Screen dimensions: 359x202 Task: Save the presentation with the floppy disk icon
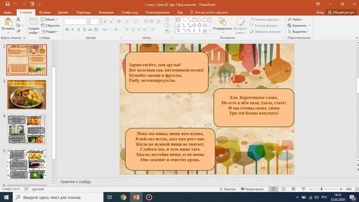click(7, 4)
